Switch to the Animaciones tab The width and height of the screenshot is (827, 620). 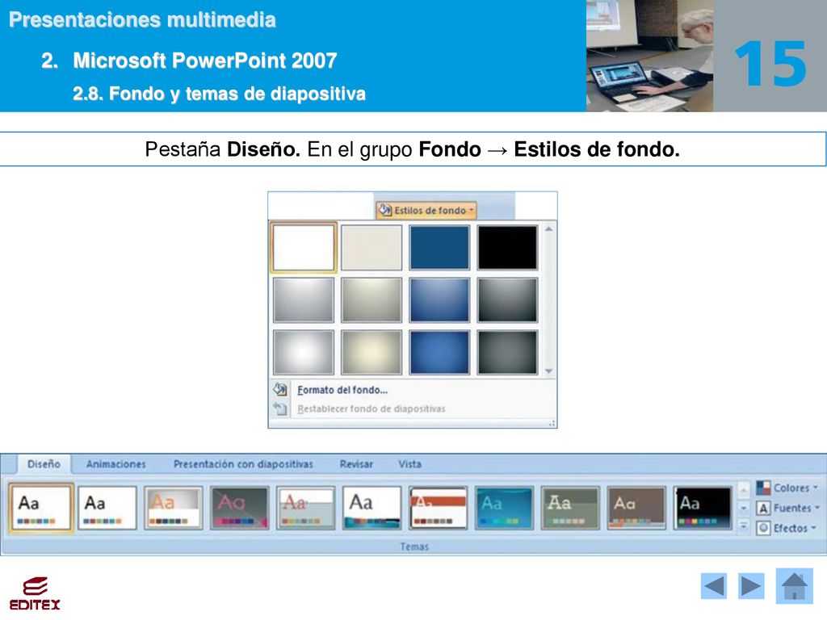(116, 464)
